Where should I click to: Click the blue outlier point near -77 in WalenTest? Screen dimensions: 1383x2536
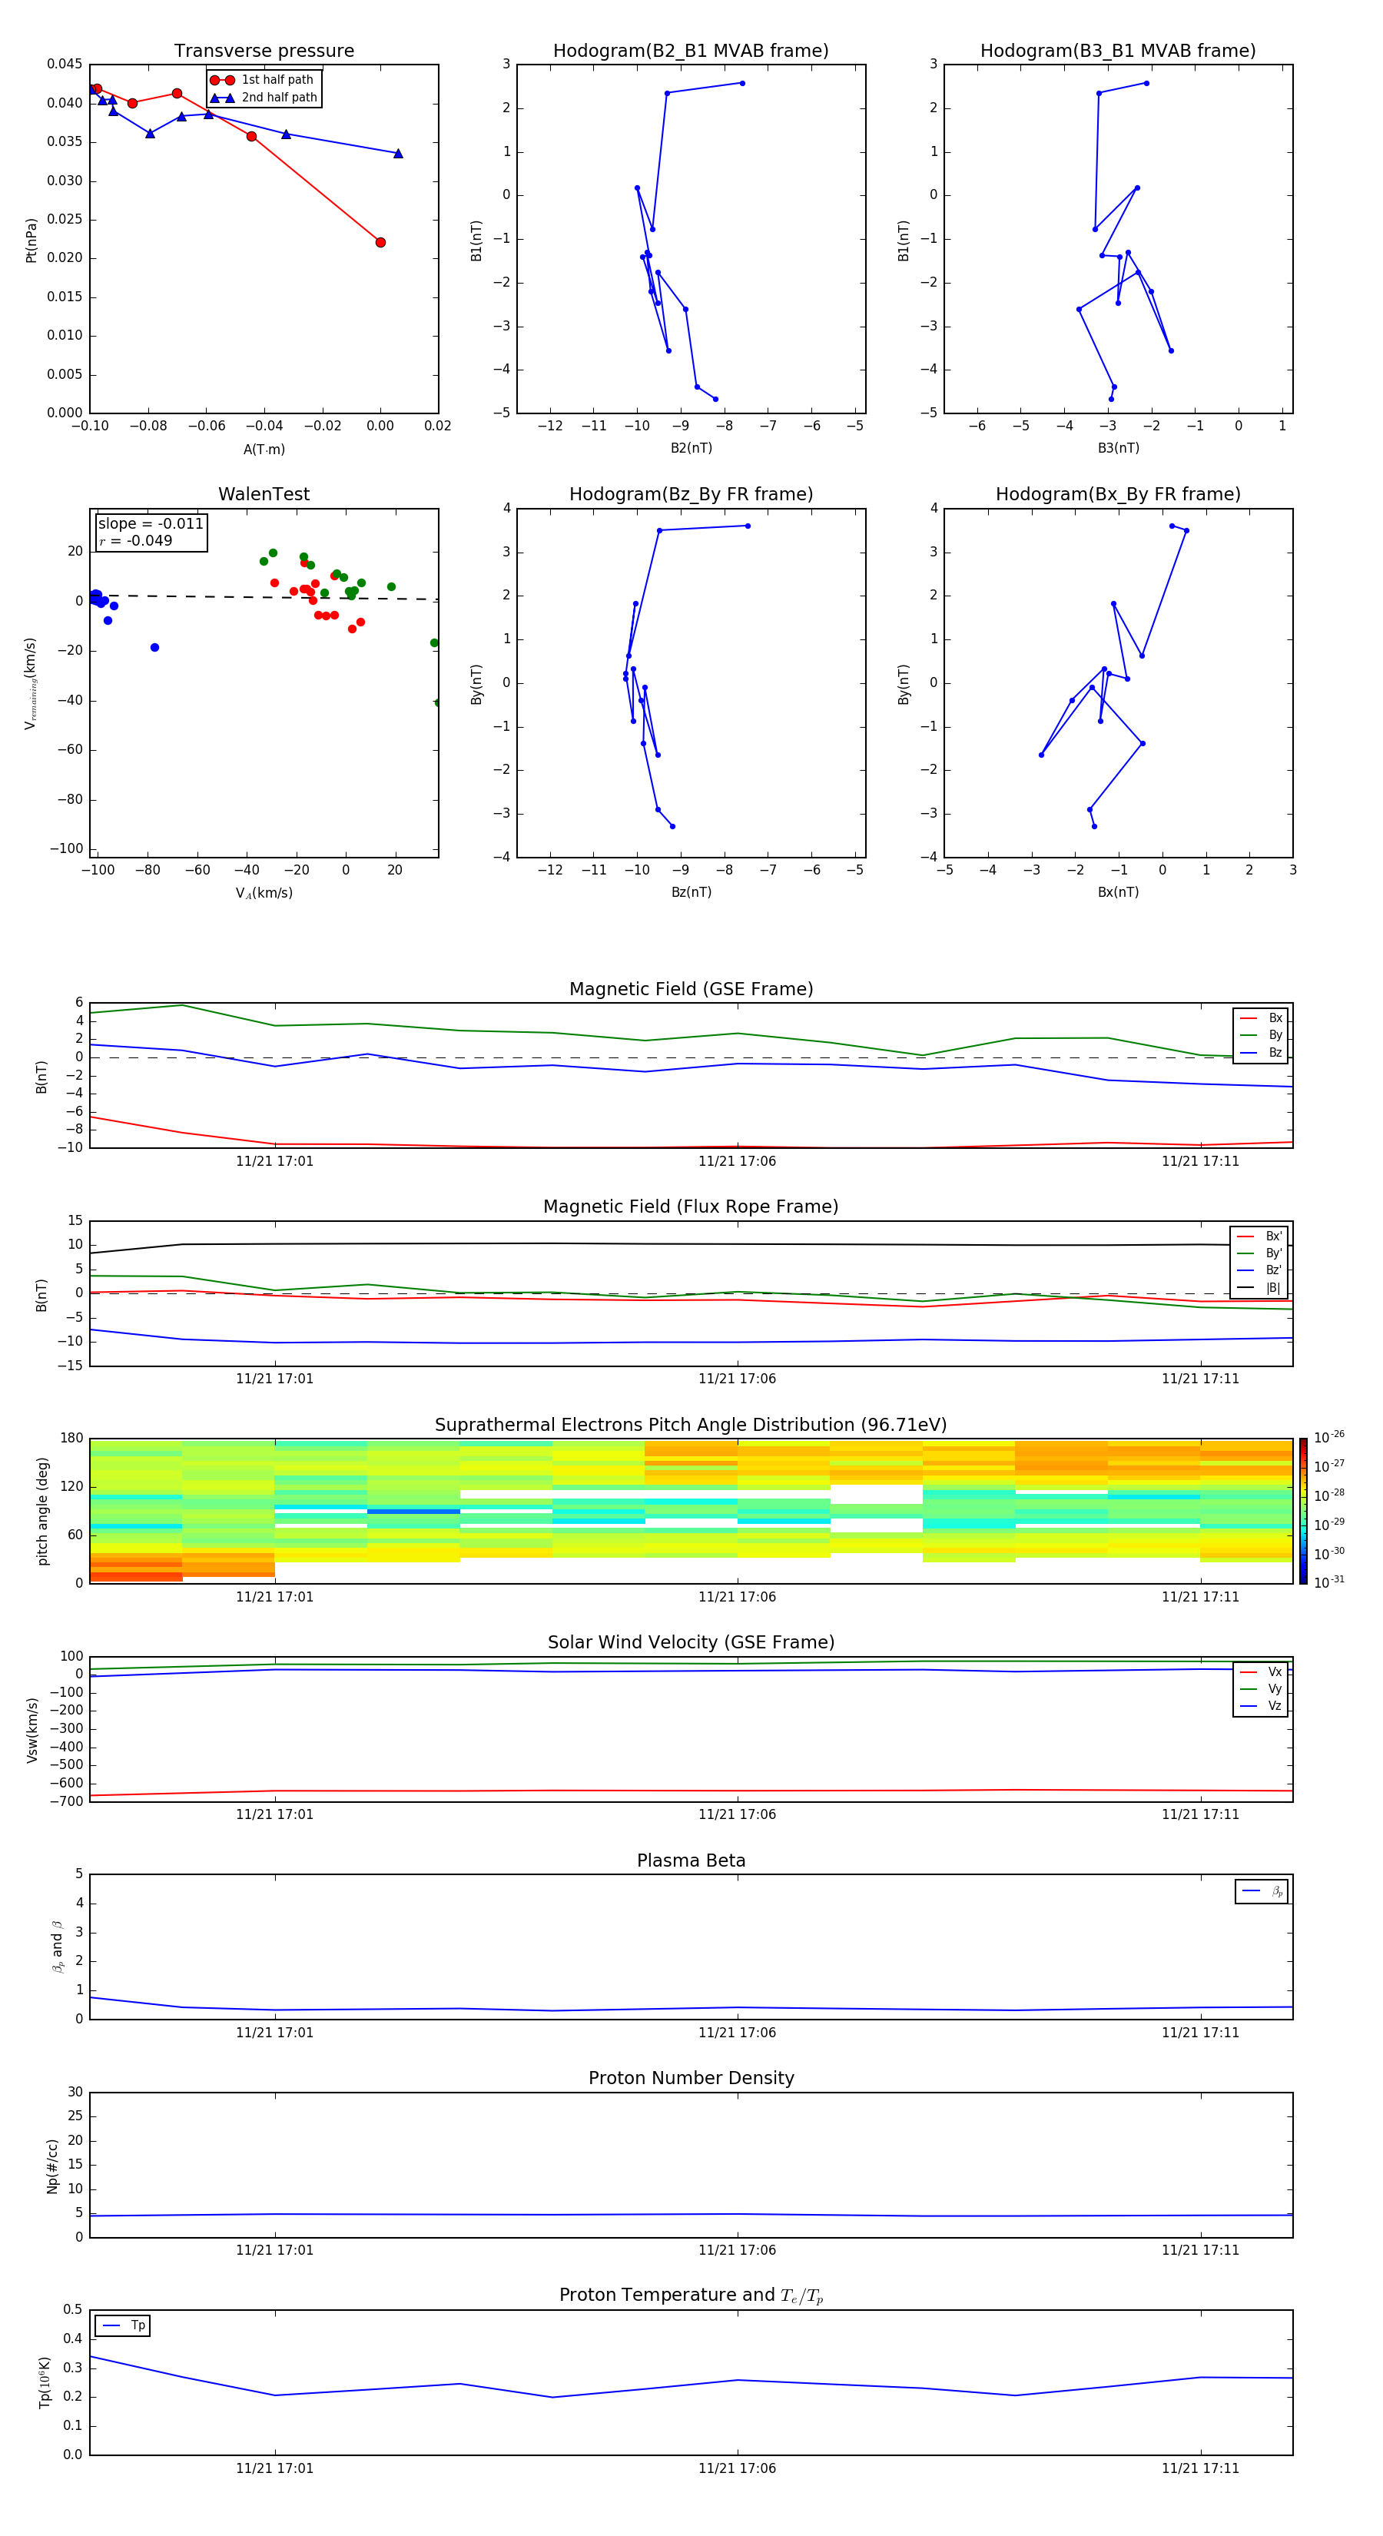tap(154, 648)
